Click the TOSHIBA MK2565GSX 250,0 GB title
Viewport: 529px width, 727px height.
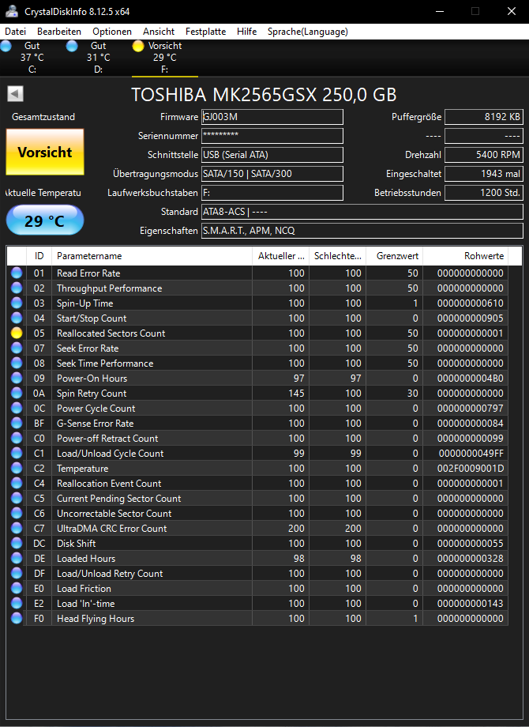[x=264, y=95]
